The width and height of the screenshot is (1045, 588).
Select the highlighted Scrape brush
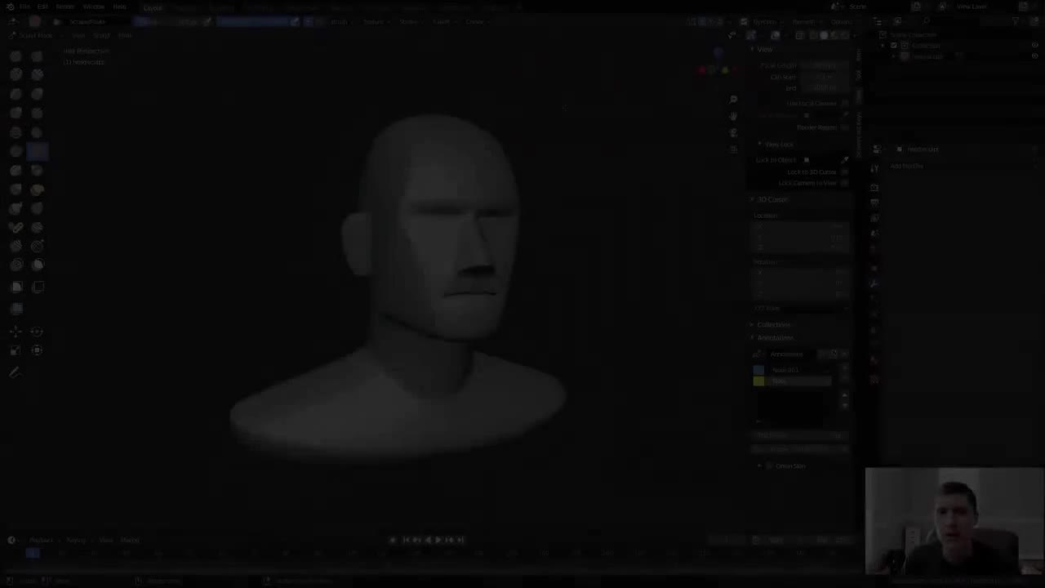(38, 151)
